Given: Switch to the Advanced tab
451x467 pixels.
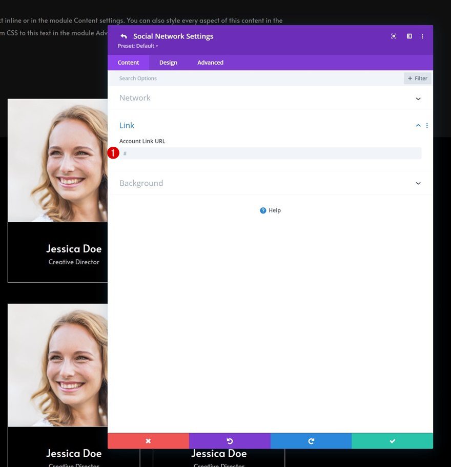Looking at the screenshot, I should 210,62.
